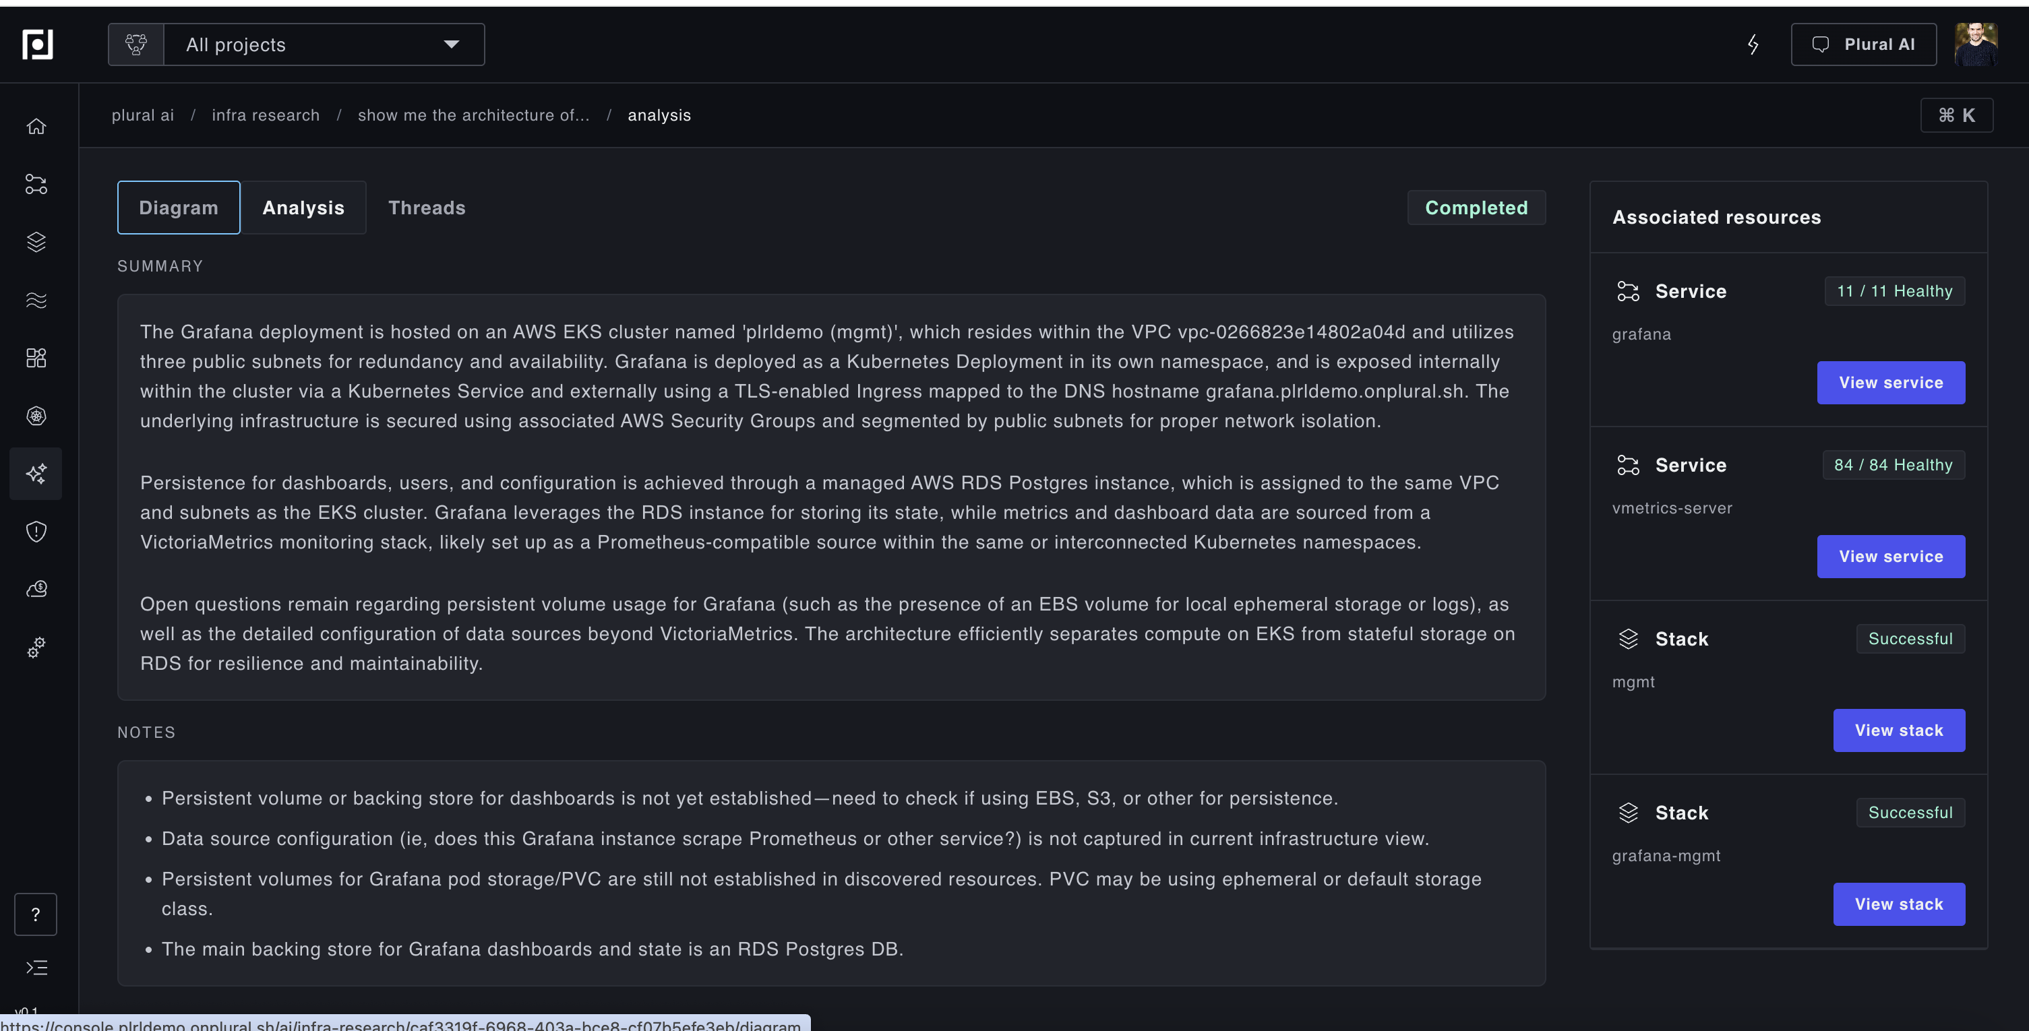Click View stack for mgmt

(x=1898, y=730)
